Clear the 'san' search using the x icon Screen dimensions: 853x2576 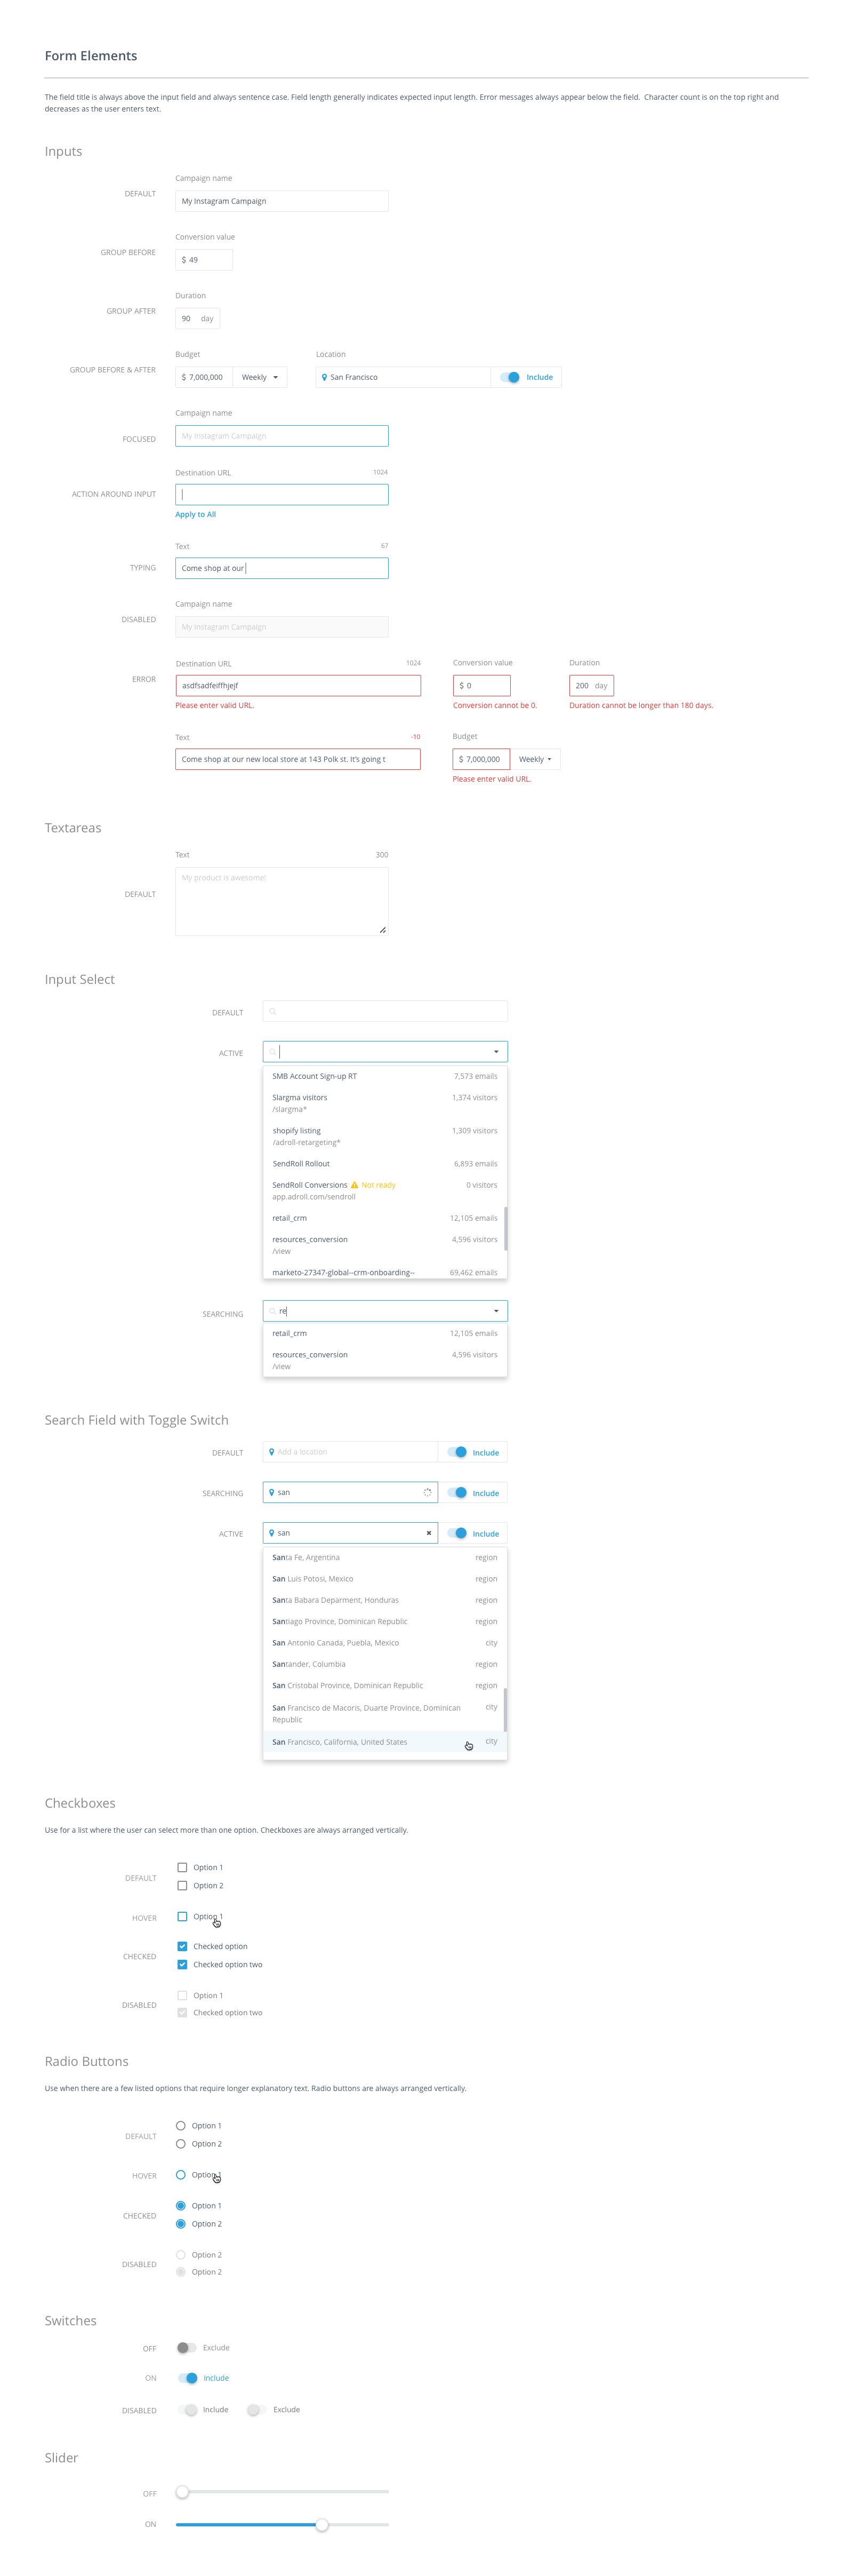(x=429, y=1532)
